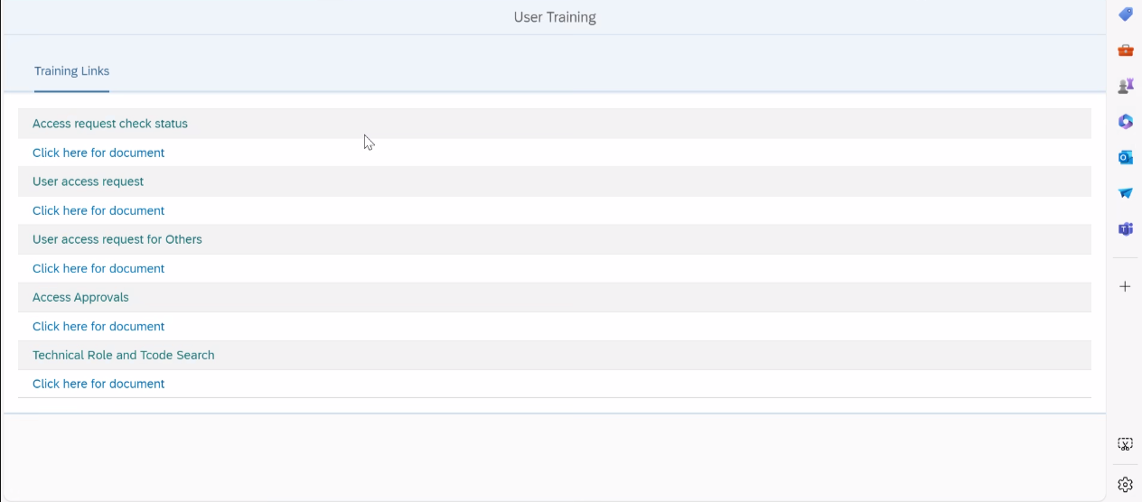Open the Games chess icon in sidebar
This screenshot has height=502, width=1142.
point(1125,86)
